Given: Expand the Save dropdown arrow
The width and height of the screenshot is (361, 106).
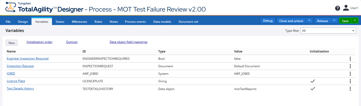Looking at the screenshot, I should [355, 21].
